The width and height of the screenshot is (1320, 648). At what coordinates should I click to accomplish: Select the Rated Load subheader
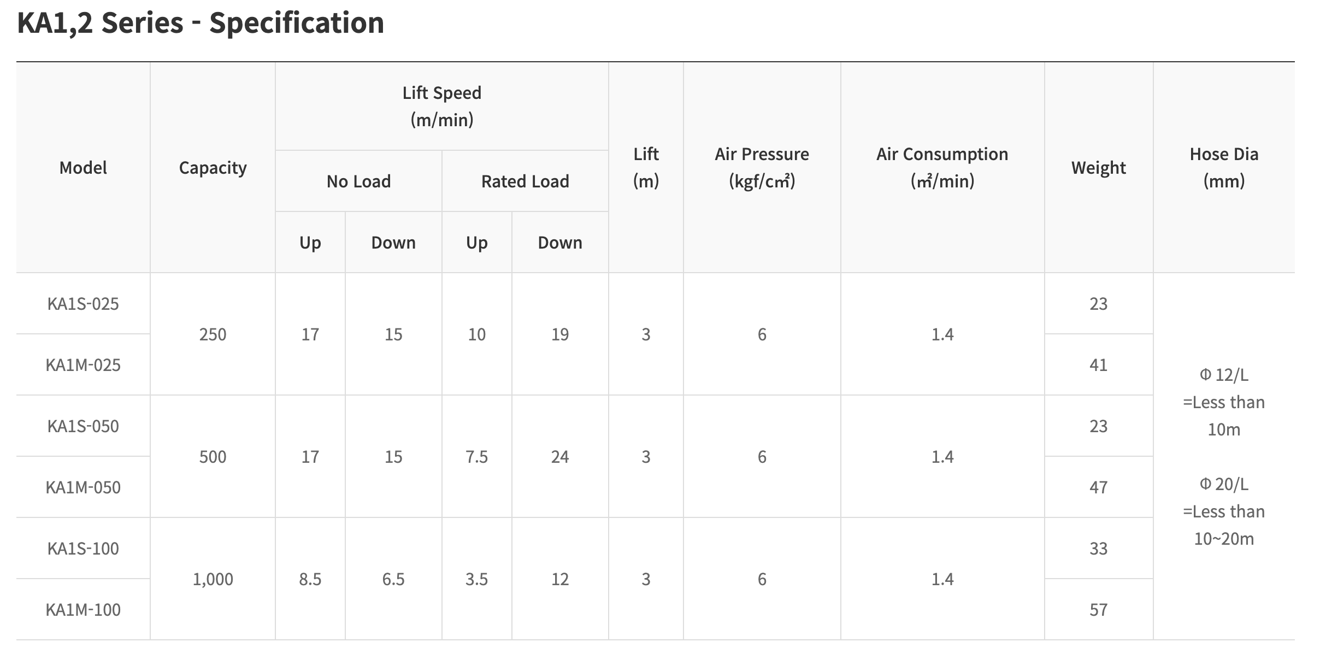525,181
